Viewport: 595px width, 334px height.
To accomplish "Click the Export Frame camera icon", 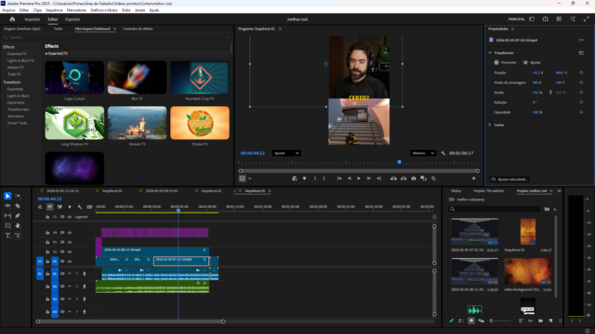I will [414, 178].
